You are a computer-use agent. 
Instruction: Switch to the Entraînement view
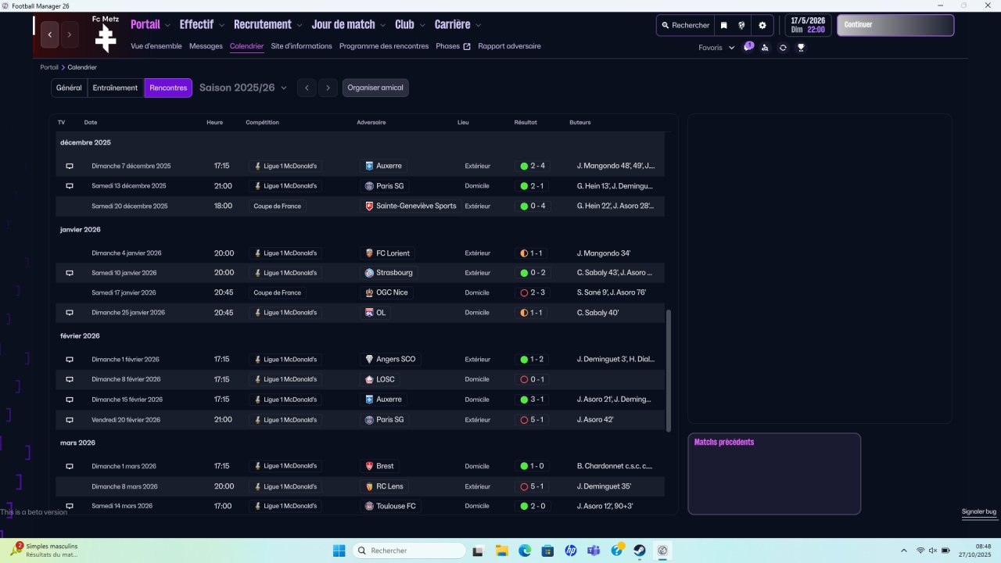pyautogui.click(x=116, y=88)
